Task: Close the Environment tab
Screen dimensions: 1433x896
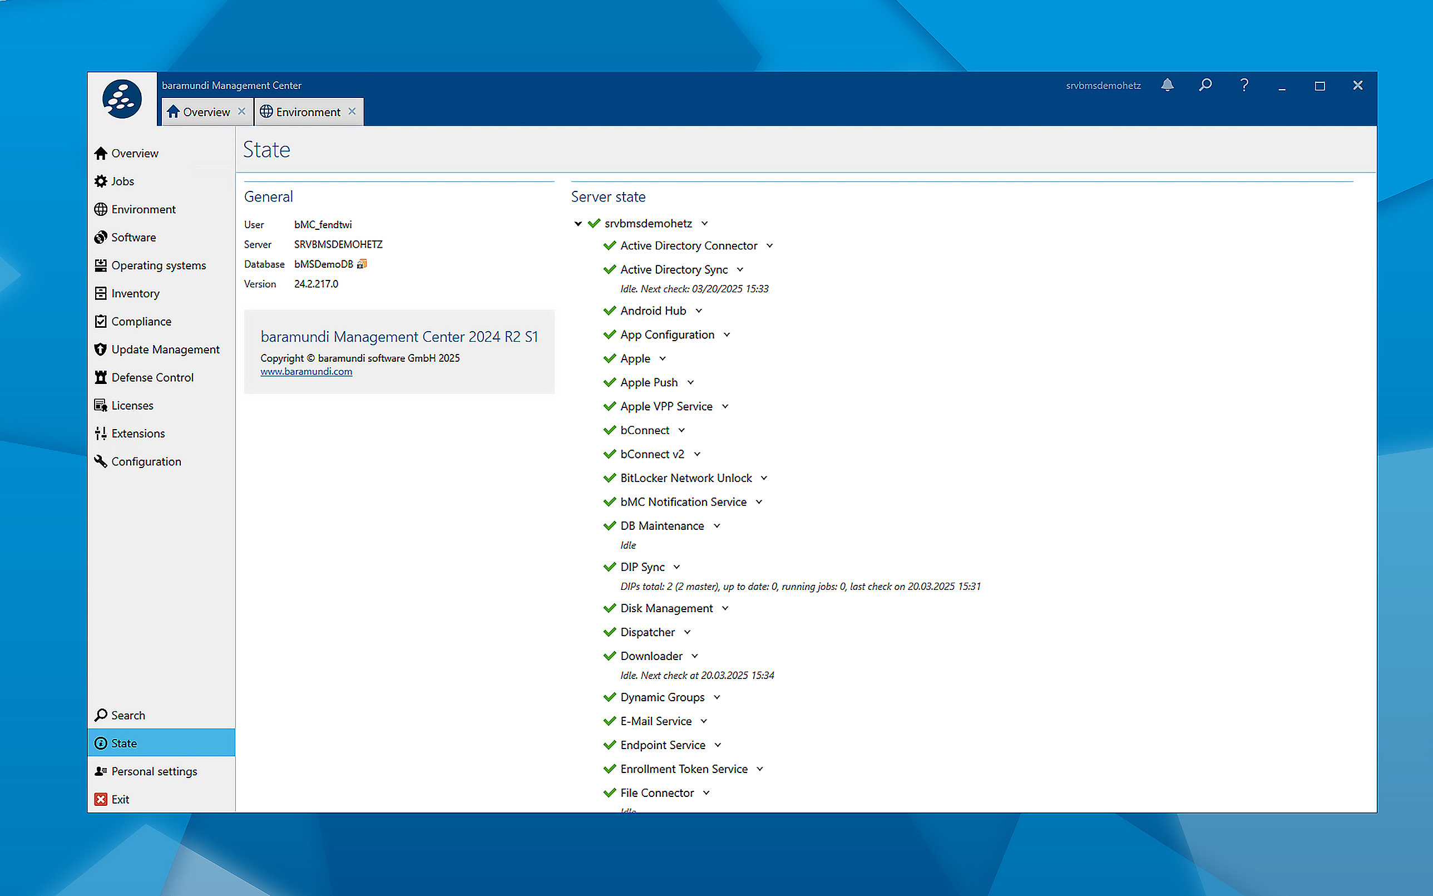Action: (352, 111)
